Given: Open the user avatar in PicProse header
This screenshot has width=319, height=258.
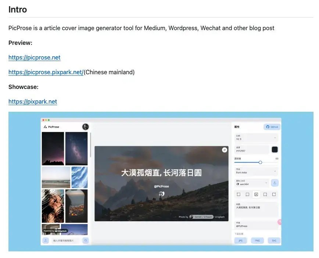Looking at the screenshot, I should pyautogui.click(x=85, y=127).
